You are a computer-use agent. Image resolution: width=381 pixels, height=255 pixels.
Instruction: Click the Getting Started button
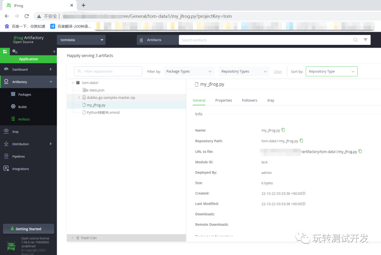click(x=29, y=229)
